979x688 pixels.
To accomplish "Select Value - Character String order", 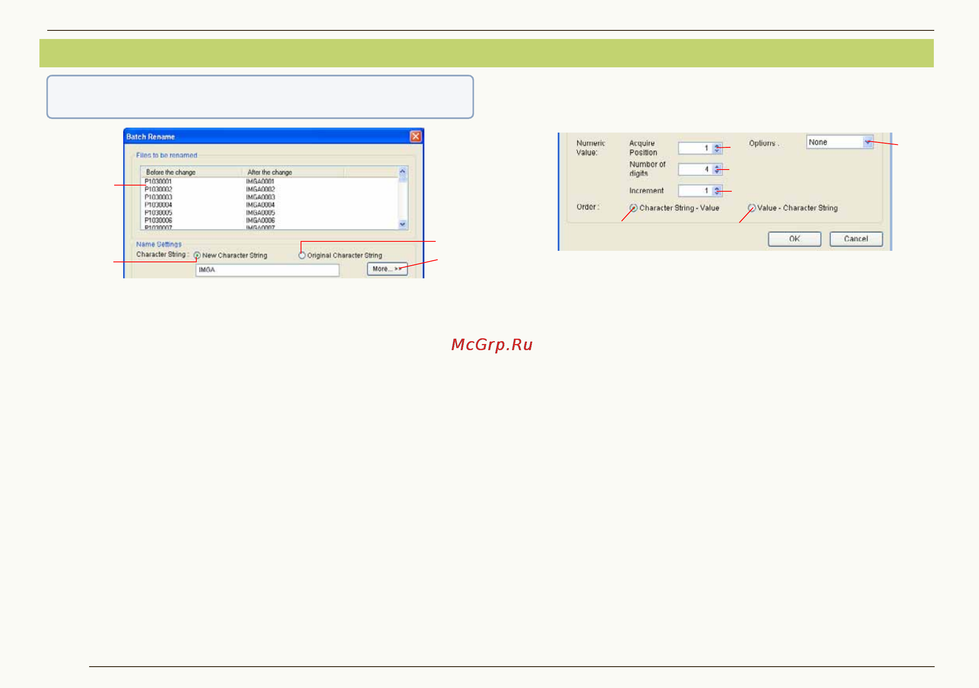I will [752, 208].
